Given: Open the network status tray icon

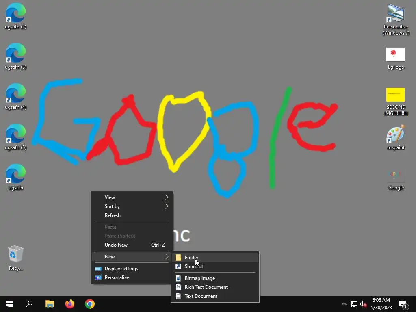Looking at the screenshot, I should [x=354, y=304].
